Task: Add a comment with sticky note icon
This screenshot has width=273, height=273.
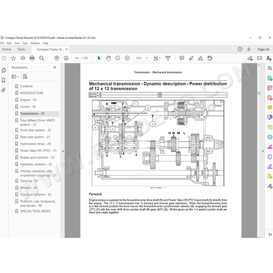Action: click(182, 58)
